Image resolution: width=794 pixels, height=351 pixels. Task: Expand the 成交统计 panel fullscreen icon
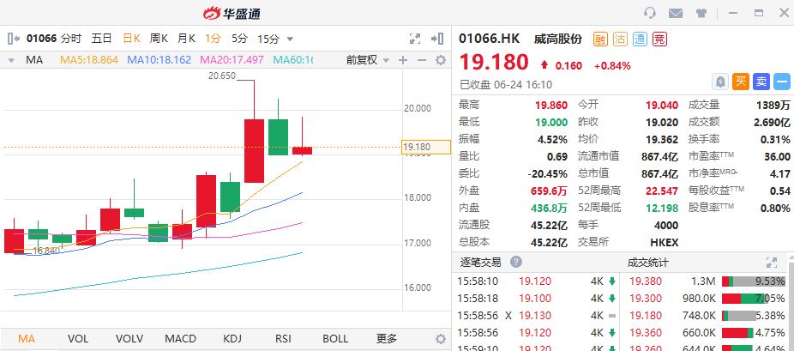point(772,263)
